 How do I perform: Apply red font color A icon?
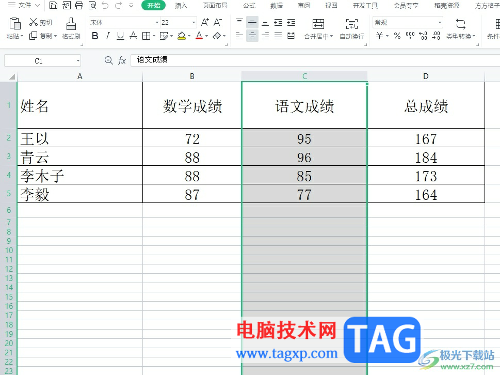point(199,36)
